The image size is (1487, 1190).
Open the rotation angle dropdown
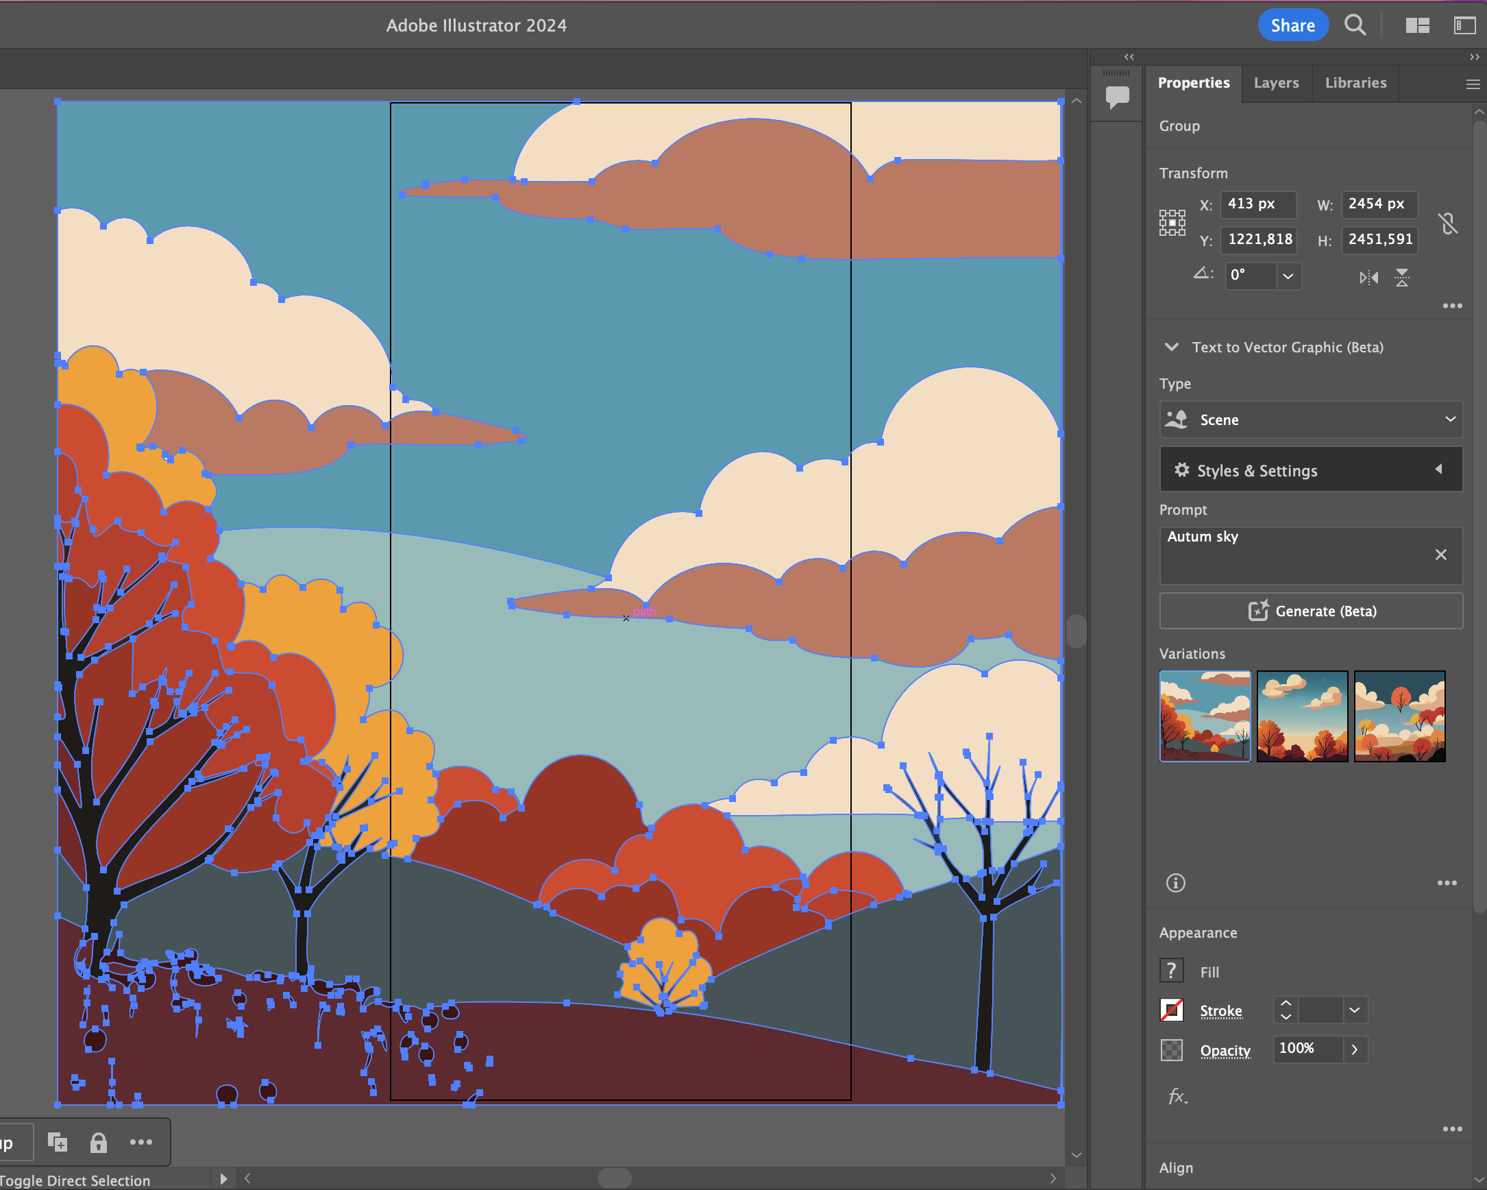[x=1288, y=276]
